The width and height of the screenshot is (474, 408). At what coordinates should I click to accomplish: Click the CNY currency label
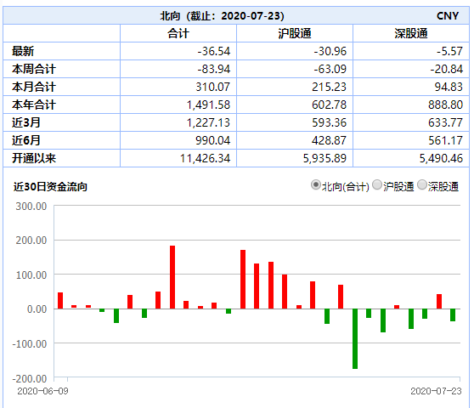tap(448, 16)
